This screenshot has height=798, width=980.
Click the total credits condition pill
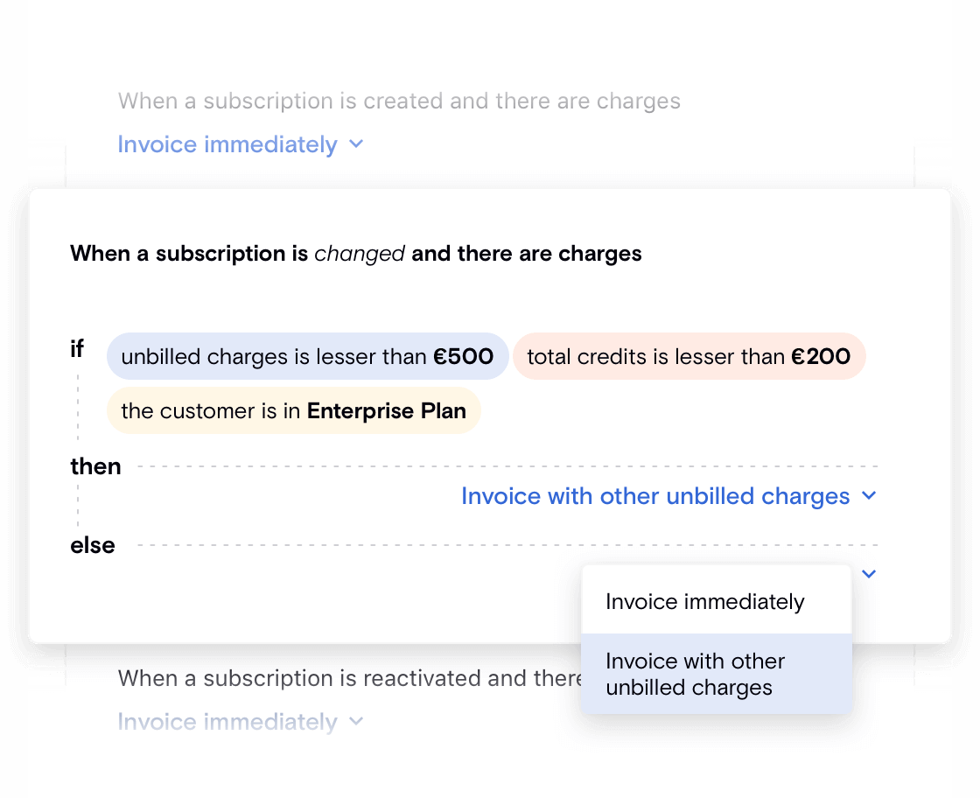688,356
